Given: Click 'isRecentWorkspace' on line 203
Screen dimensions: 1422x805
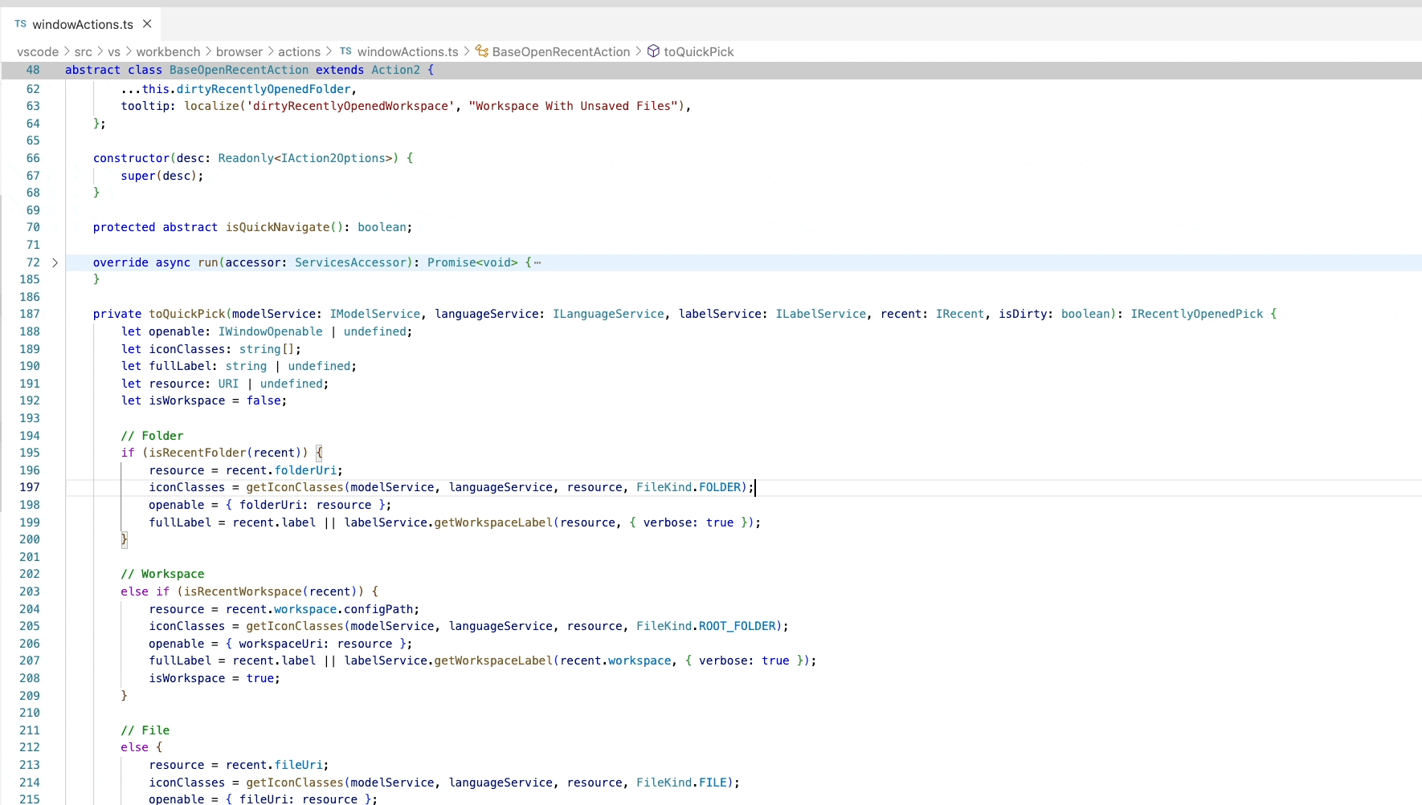Looking at the screenshot, I should (x=243, y=592).
